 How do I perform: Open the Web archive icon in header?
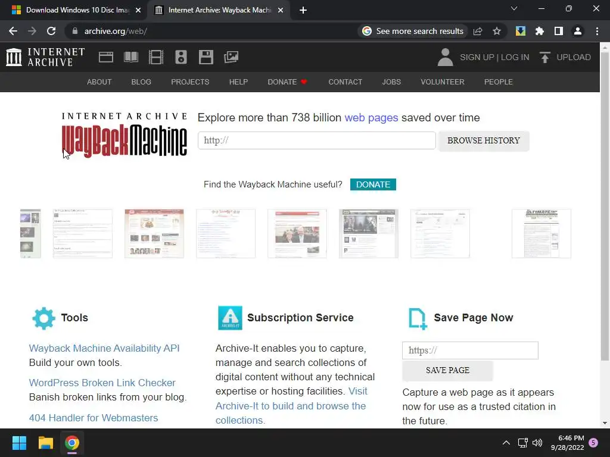(x=106, y=57)
